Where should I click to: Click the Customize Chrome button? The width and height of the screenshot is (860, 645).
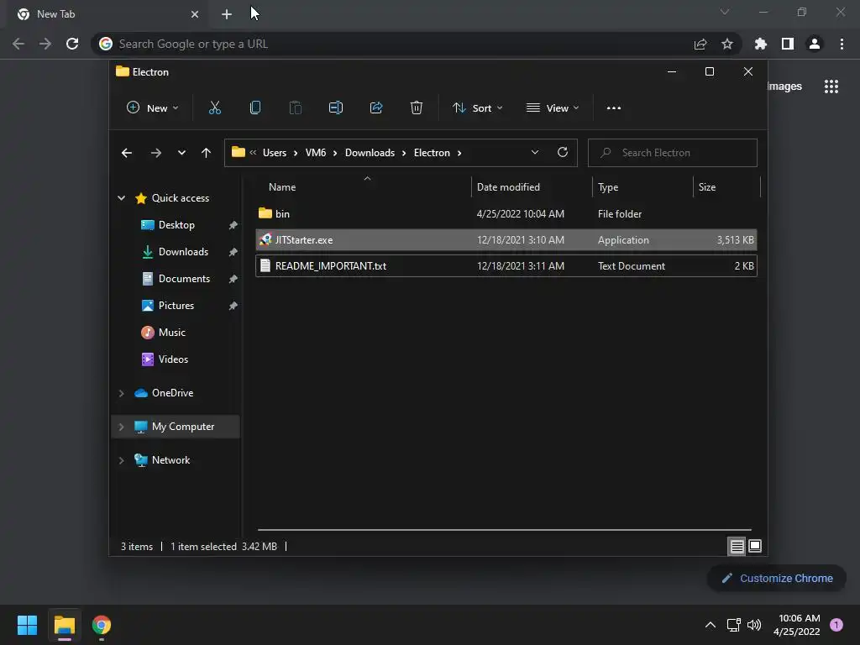[777, 578]
